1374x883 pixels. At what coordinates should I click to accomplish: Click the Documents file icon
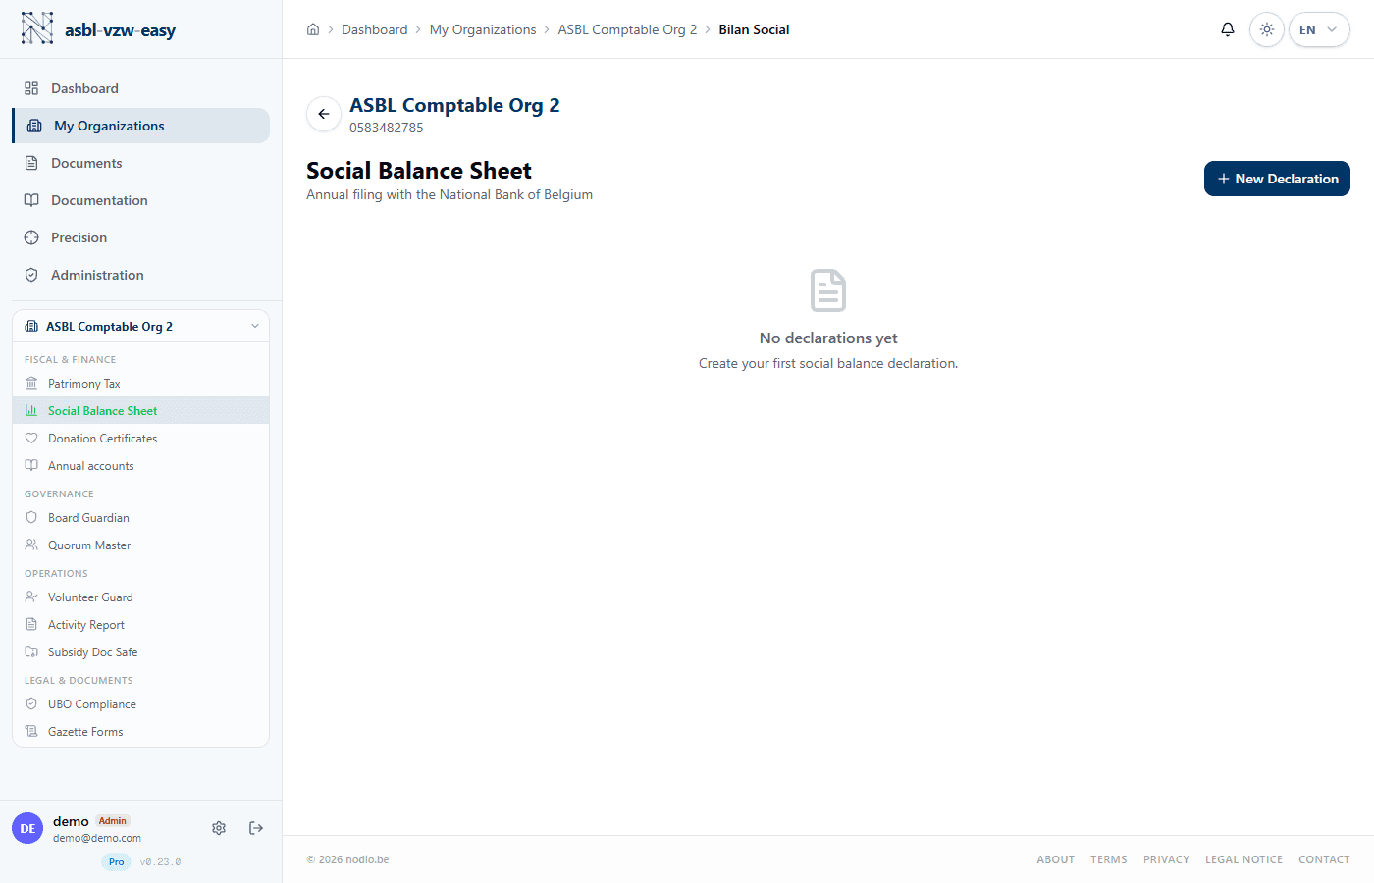pos(31,163)
